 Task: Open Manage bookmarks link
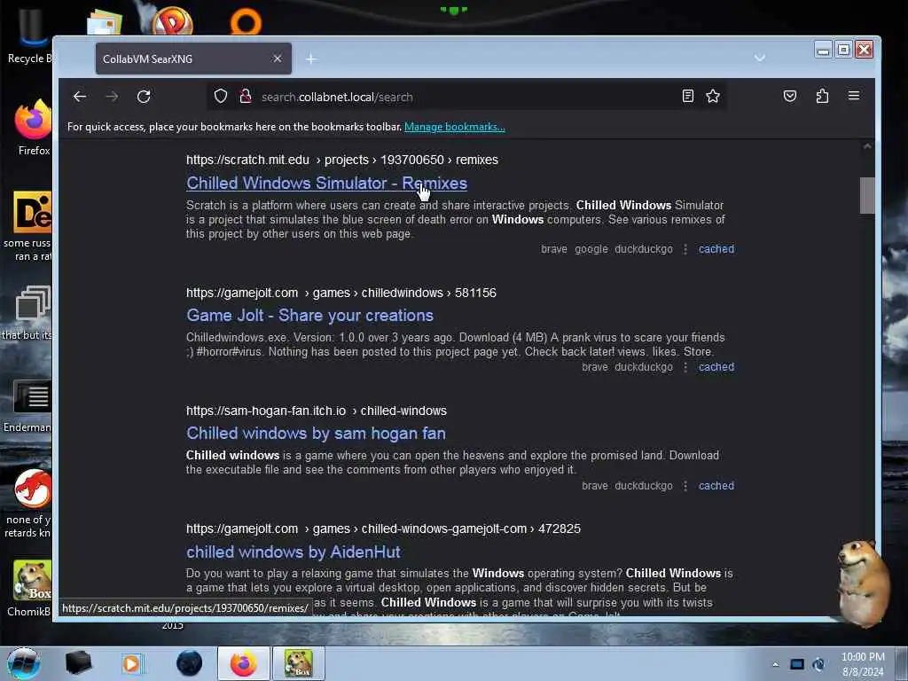[455, 127]
